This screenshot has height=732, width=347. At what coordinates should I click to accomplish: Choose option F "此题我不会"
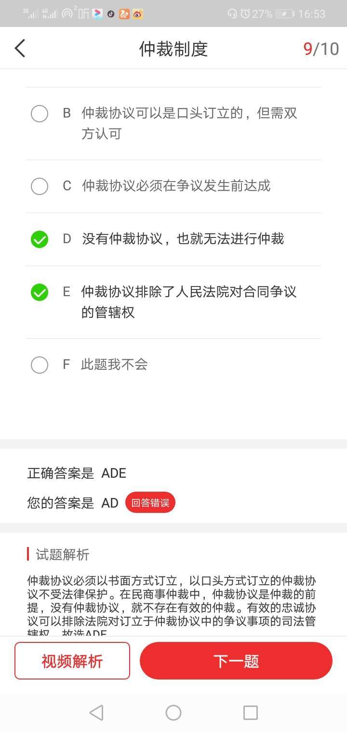click(40, 365)
